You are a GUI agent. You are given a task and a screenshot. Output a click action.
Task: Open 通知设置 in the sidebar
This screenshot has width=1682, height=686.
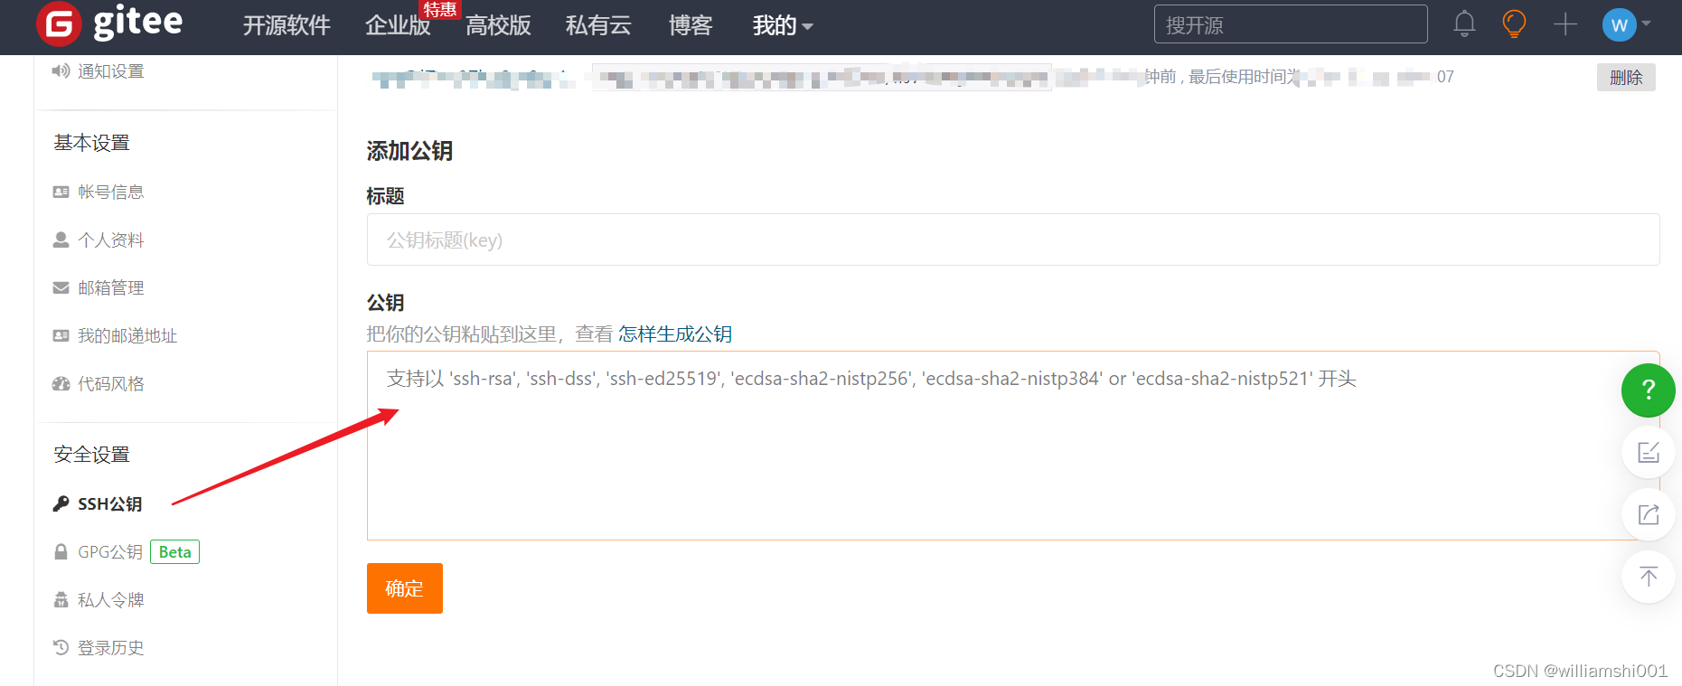click(110, 71)
